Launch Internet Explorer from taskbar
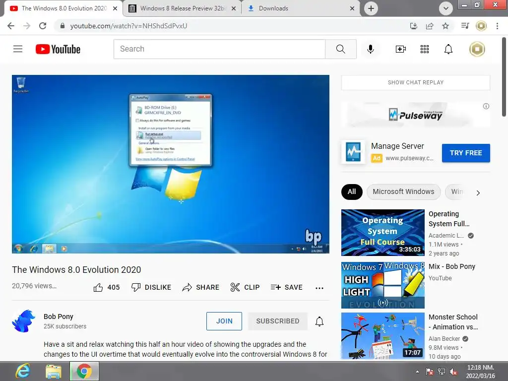 pos(23,371)
